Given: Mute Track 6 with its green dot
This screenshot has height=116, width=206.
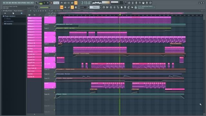Looking at the screenshot, I should (54, 46).
